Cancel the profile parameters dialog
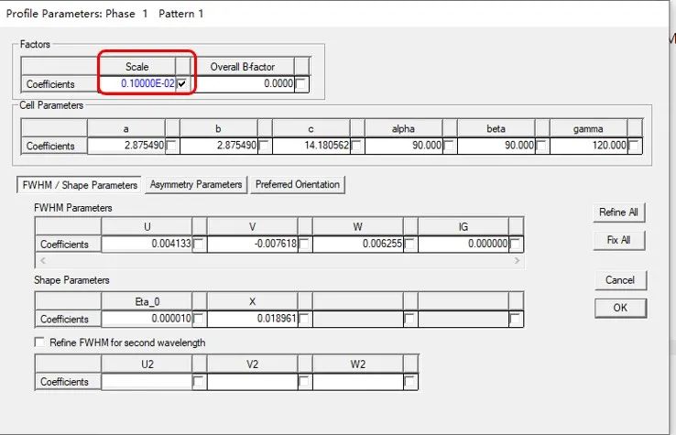This screenshot has width=676, height=435. pyautogui.click(x=619, y=280)
